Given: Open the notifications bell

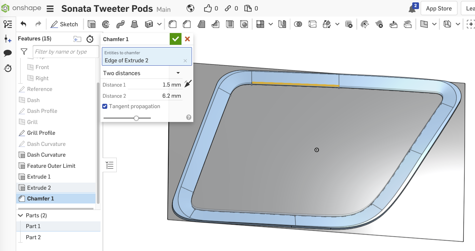Looking at the screenshot, I should (412, 8).
